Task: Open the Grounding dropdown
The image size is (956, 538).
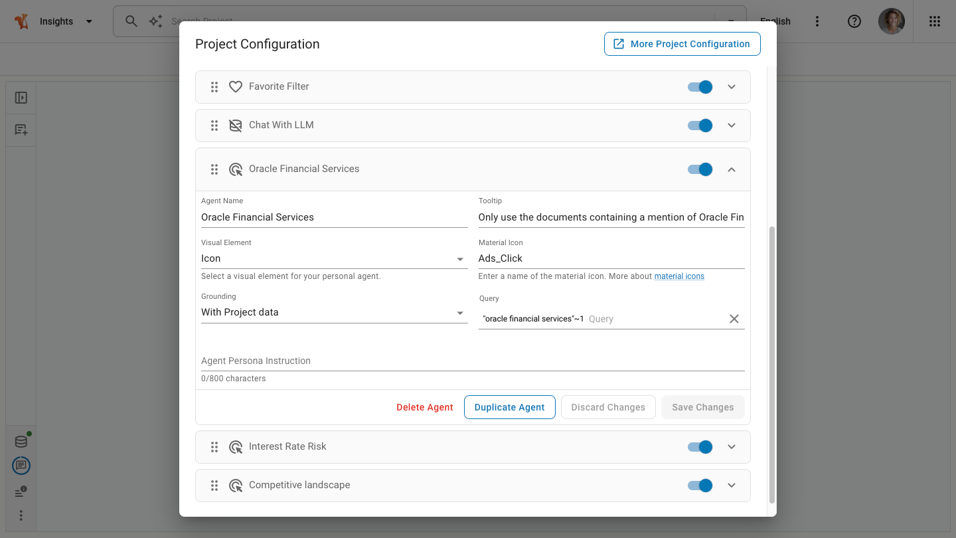Action: (335, 312)
